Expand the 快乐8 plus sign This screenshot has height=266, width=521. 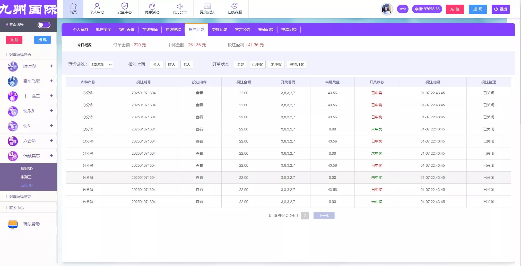tap(51, 111)
